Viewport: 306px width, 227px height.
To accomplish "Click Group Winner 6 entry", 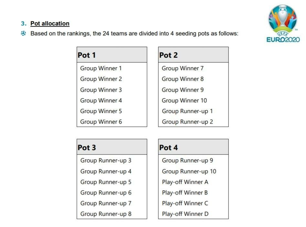I will (101, 122).
